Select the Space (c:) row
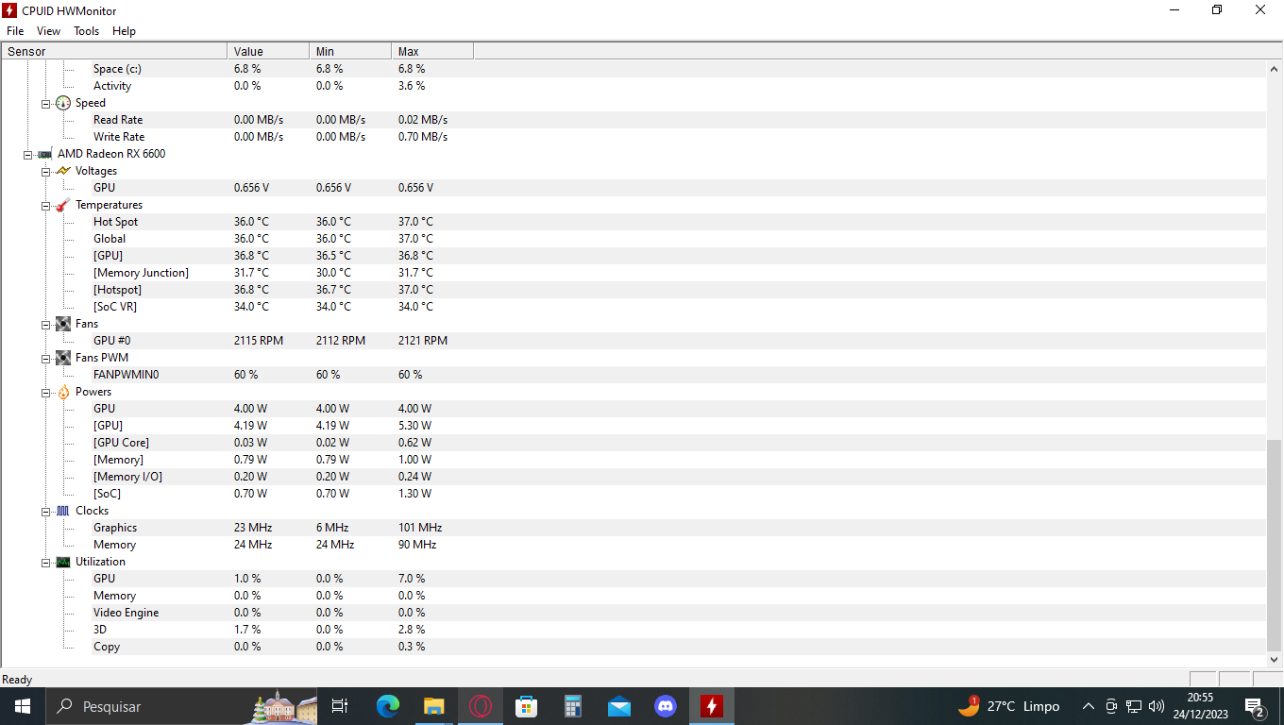 [x=634, y=69]
